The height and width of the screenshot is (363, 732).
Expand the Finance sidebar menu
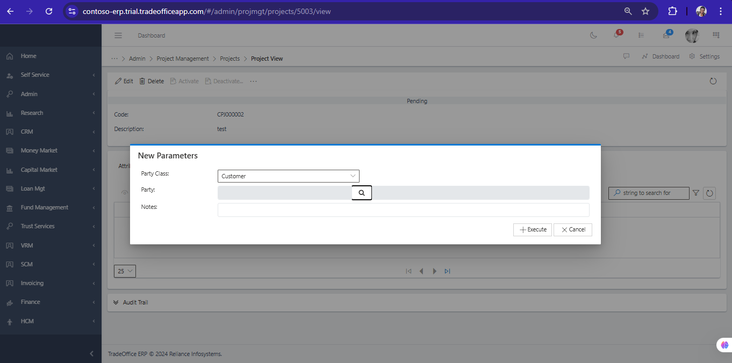(x=31, y=302)
